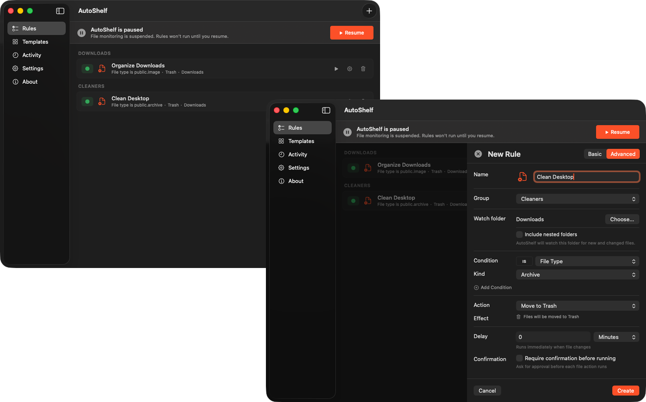Toggle Clean Desktop rule enabled in back window
This screenshot has height=402, width=646.
(87, 101)
